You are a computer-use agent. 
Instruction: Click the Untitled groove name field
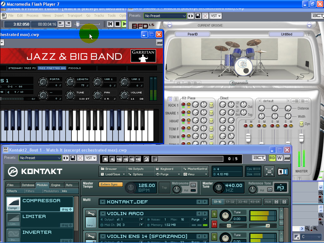tap(286, 34)
